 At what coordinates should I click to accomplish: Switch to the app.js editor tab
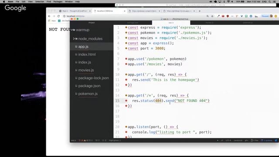point(171,23)
